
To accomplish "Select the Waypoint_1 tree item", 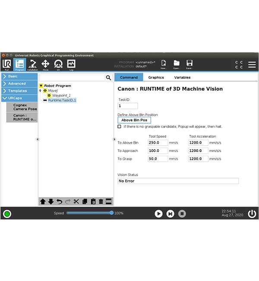I will pos(61,96).
